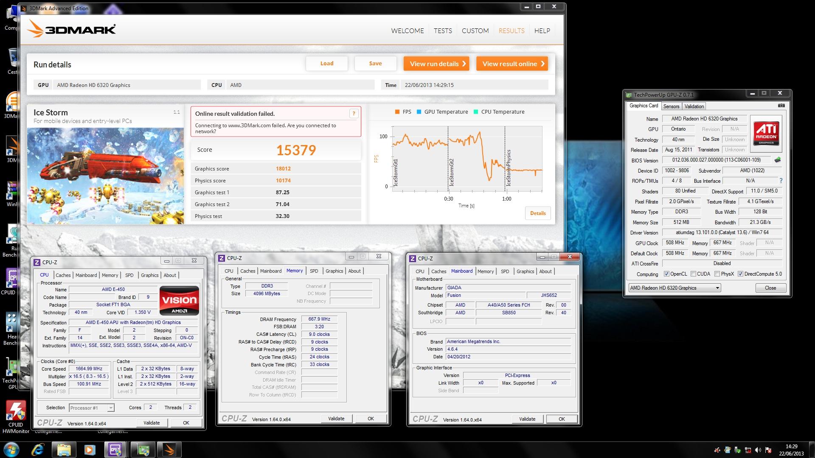The width and height of the screenshot is (815, 458).
Task: Toggle the OpenCL checkbox in GPU-Z
Action: (666, 274)
